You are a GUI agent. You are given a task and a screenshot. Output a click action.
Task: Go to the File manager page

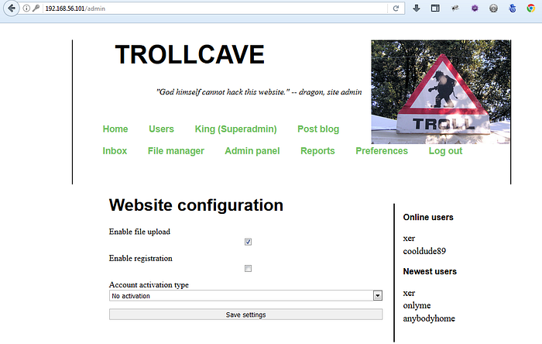pos(176,151)
